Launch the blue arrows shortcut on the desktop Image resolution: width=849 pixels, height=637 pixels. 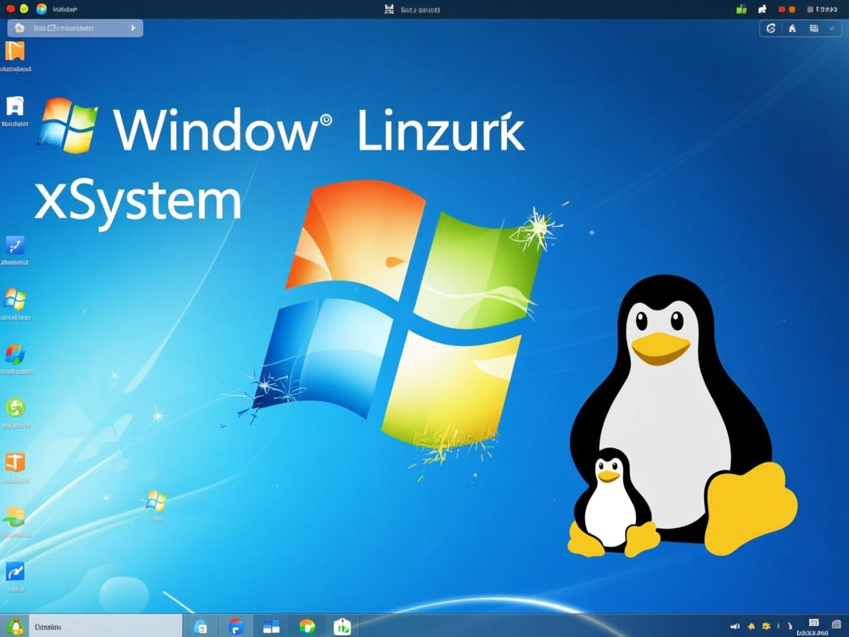(16, 247)
